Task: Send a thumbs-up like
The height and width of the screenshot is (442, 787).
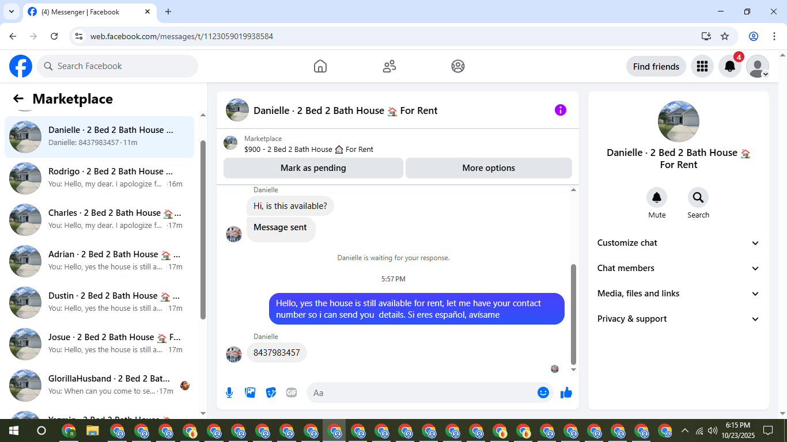Action: point(566,393)
